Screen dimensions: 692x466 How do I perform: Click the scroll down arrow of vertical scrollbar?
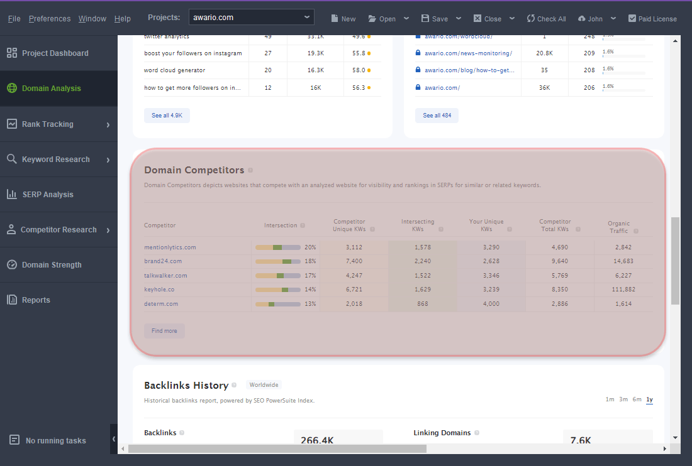pos(675,438)
